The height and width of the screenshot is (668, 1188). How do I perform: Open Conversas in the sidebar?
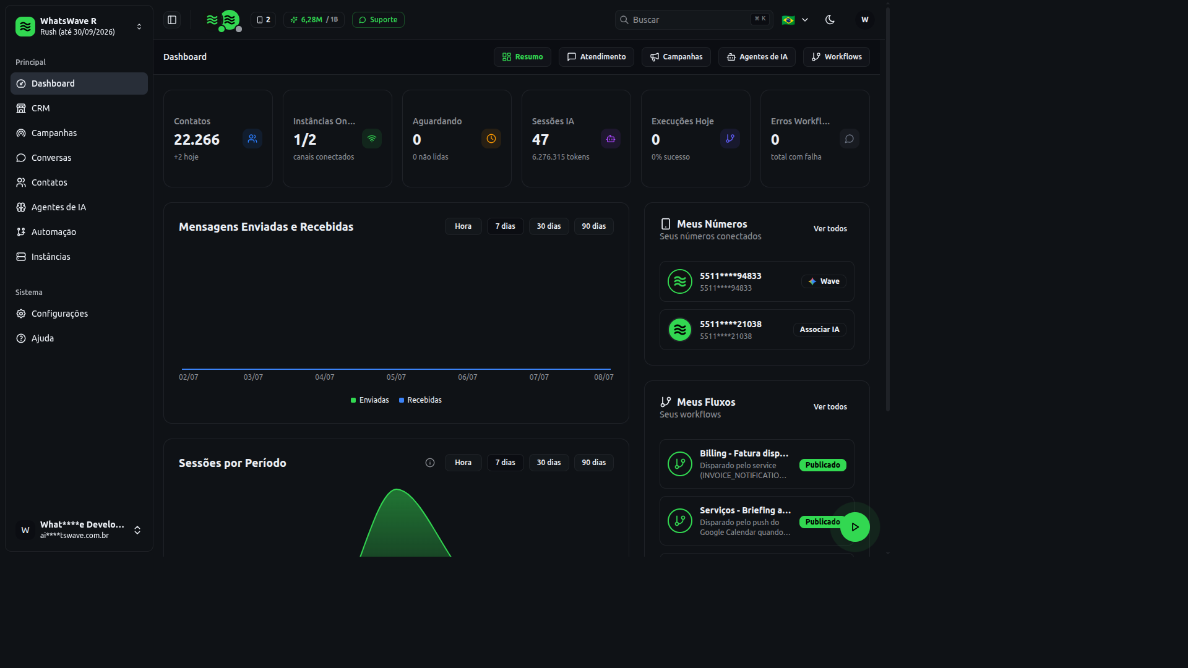coord(79,158)
